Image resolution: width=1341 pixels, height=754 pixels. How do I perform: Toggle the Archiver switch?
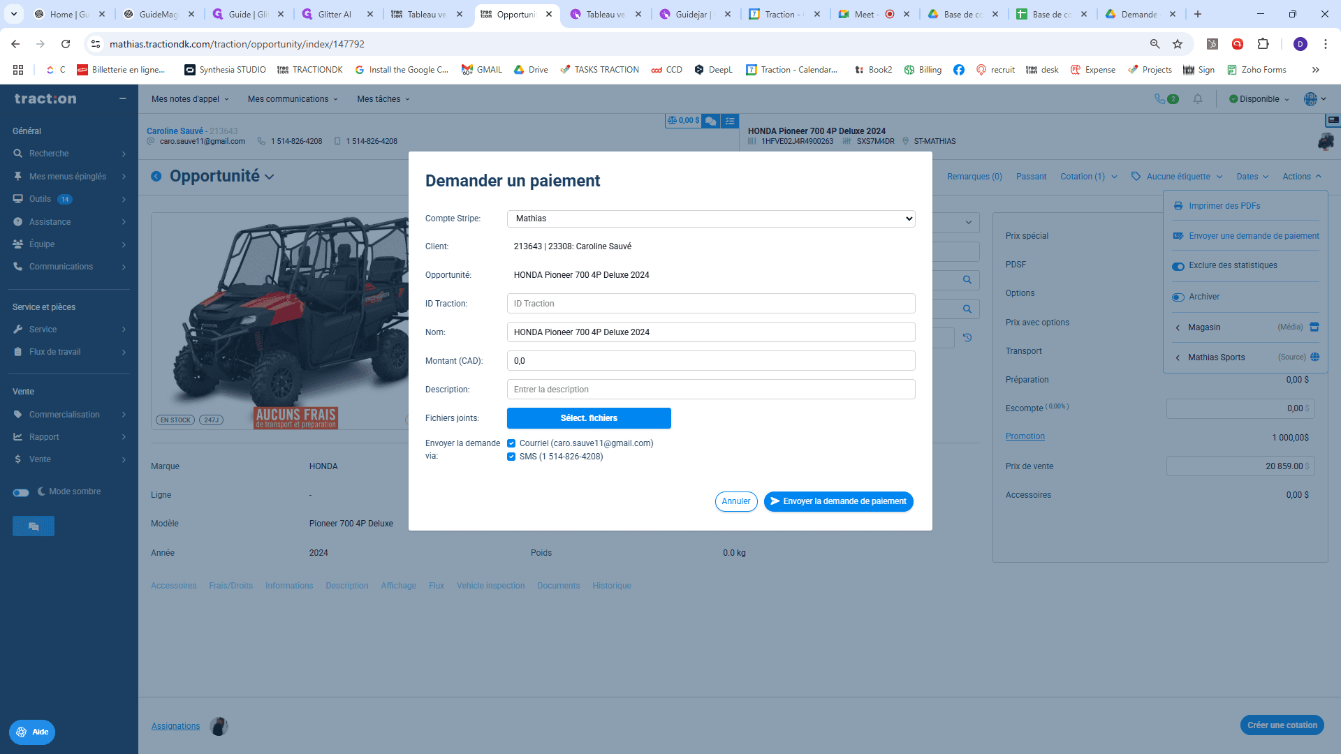(1178, 297)
